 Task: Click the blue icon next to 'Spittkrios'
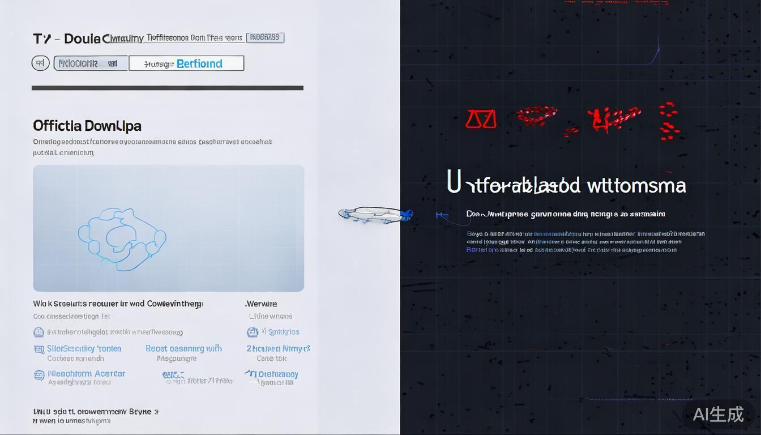point(253,332)
